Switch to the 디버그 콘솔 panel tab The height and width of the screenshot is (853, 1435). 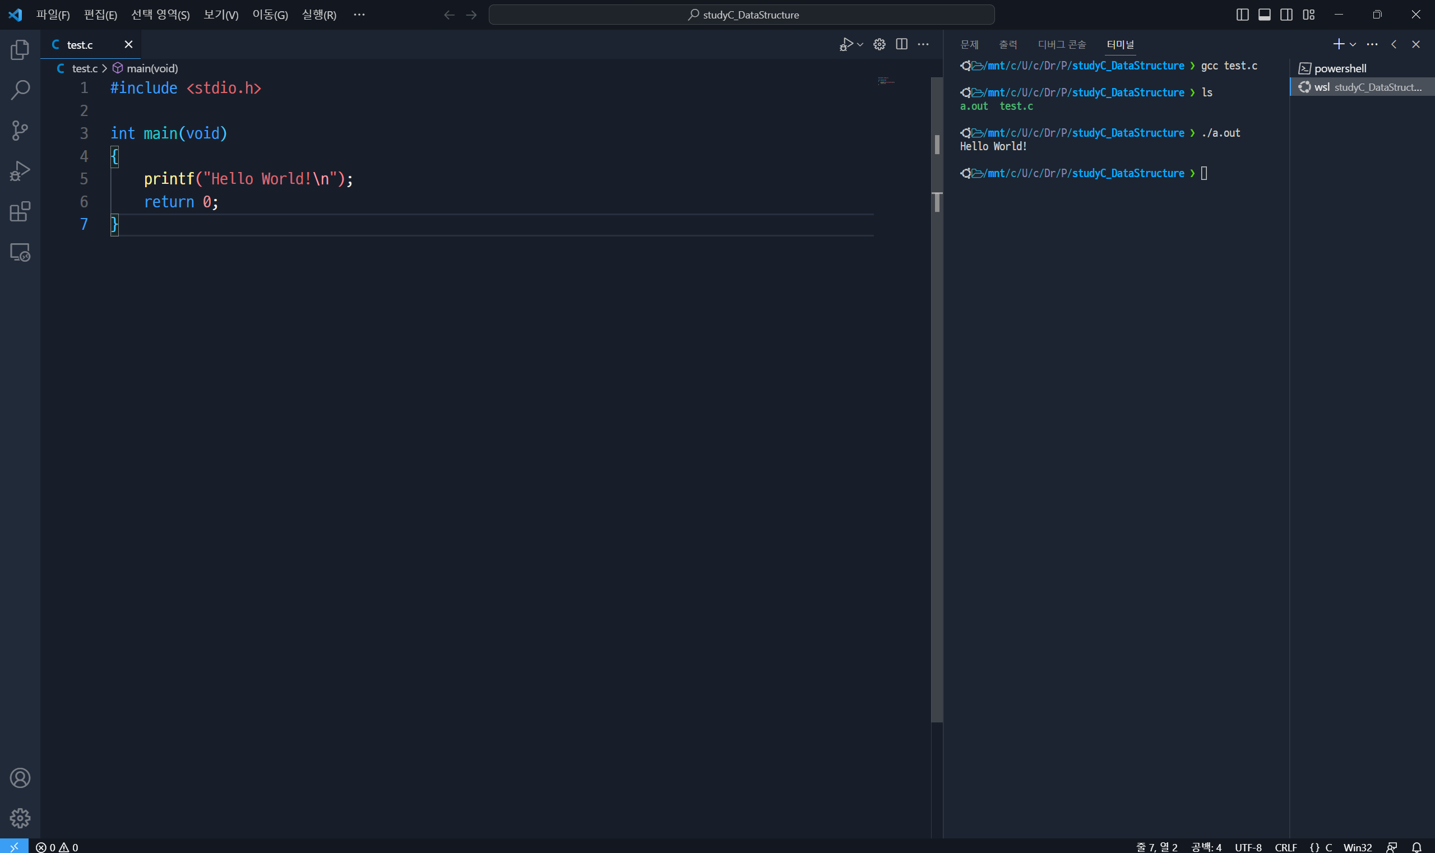1062,44
